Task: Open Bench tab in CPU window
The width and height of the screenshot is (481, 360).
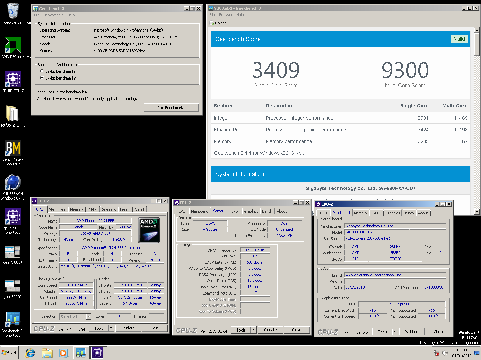Action: pos(125,209)
